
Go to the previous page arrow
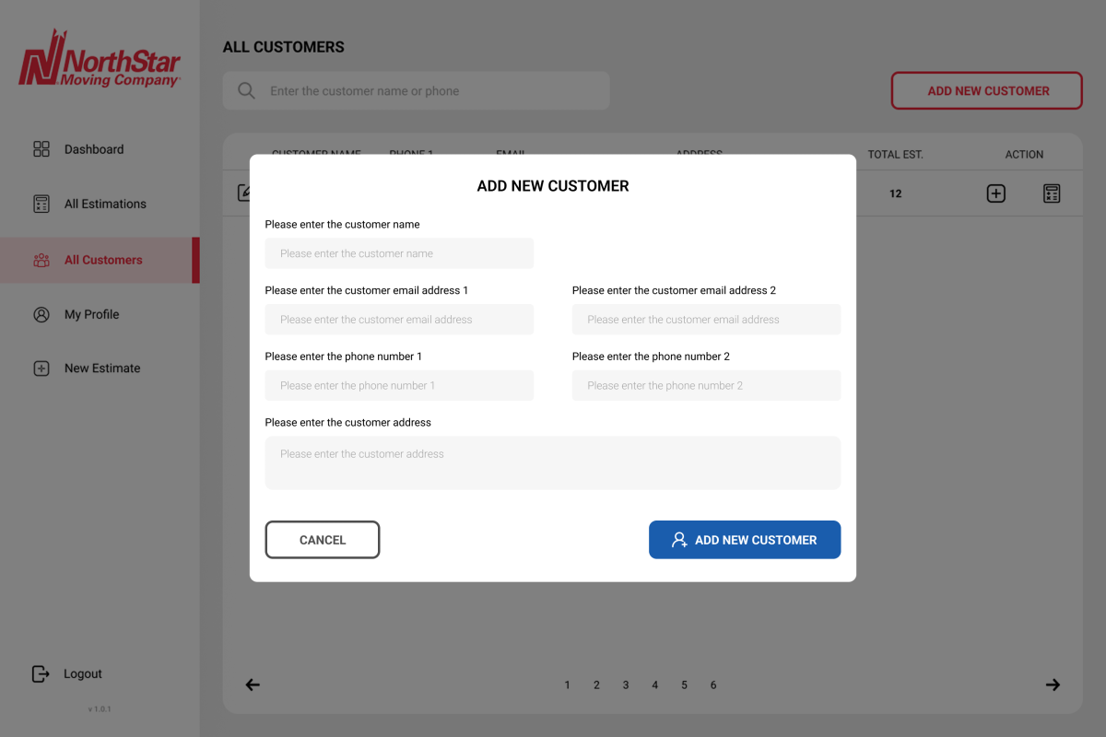pyautogui.click(x=253, y=684)
